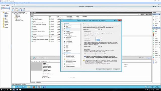Click red disconnect icon in Favorites toolbar

point(4,8)
